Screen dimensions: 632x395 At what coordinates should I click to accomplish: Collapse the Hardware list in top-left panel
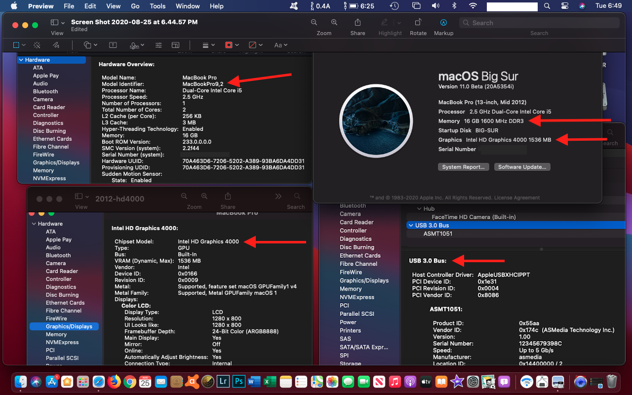tap(21, 60)
